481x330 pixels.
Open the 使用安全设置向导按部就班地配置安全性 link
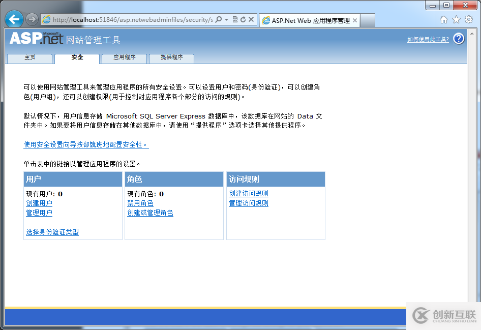[86, 144]
